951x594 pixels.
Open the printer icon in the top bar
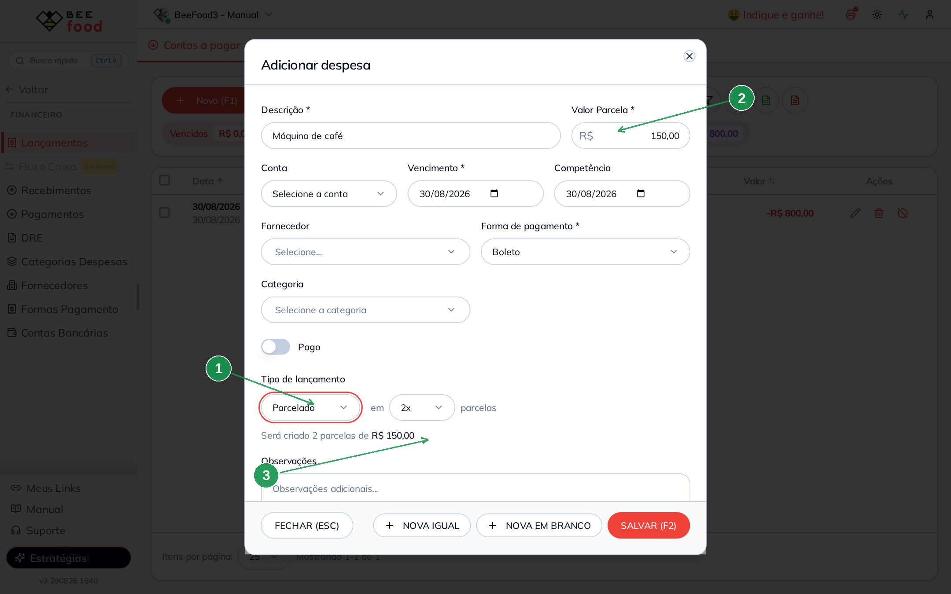tap(851, 15)
